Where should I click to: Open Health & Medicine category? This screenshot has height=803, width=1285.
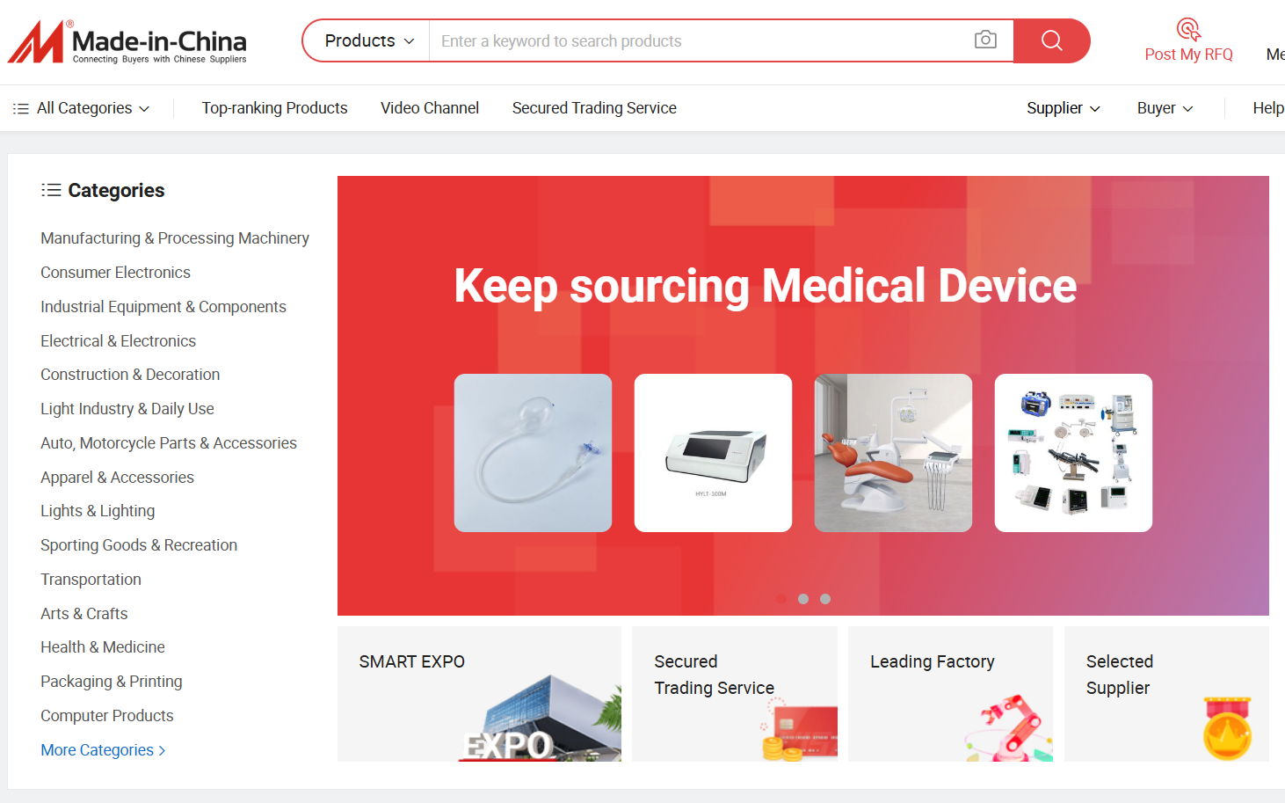[x=103, y=647]
